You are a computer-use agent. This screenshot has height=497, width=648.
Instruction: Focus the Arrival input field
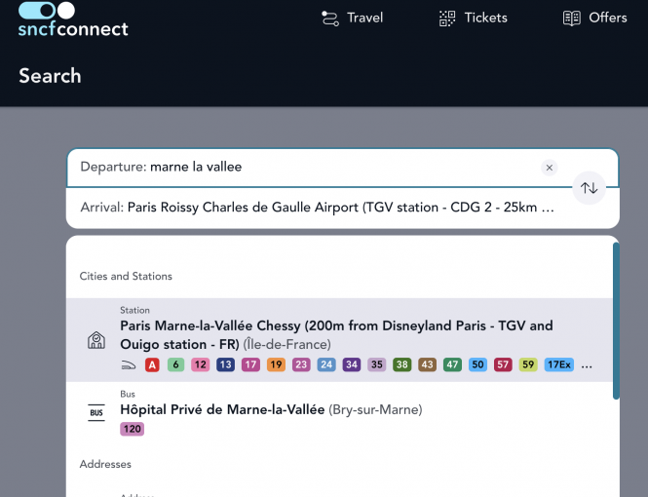click(343, 208)
